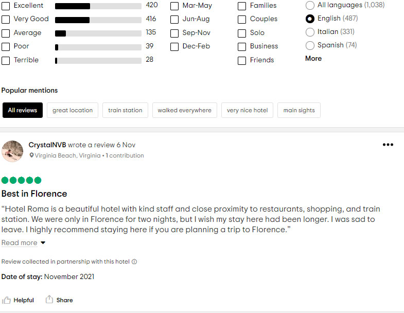Viewport: 404px width, 313px height.
Task: Click the location pin icon near Virginia Beach
Action: pos(31,155)
